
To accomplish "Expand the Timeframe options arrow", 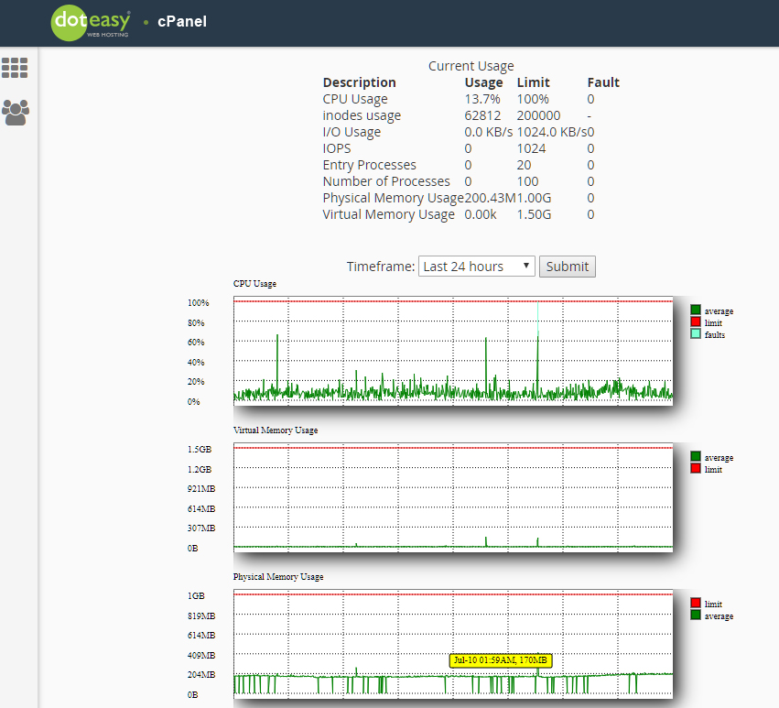I will point(528,266).
